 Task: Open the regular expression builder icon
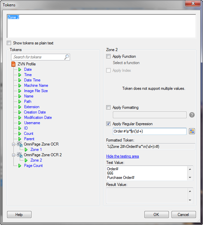[192, 131]
